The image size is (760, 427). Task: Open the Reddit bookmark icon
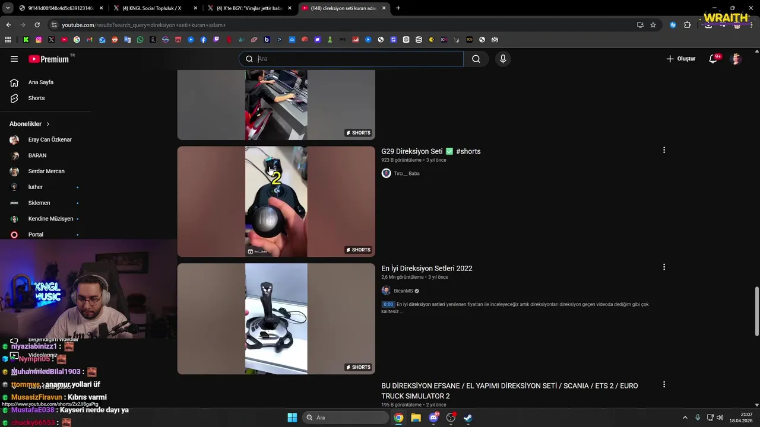tap(115, 40)
